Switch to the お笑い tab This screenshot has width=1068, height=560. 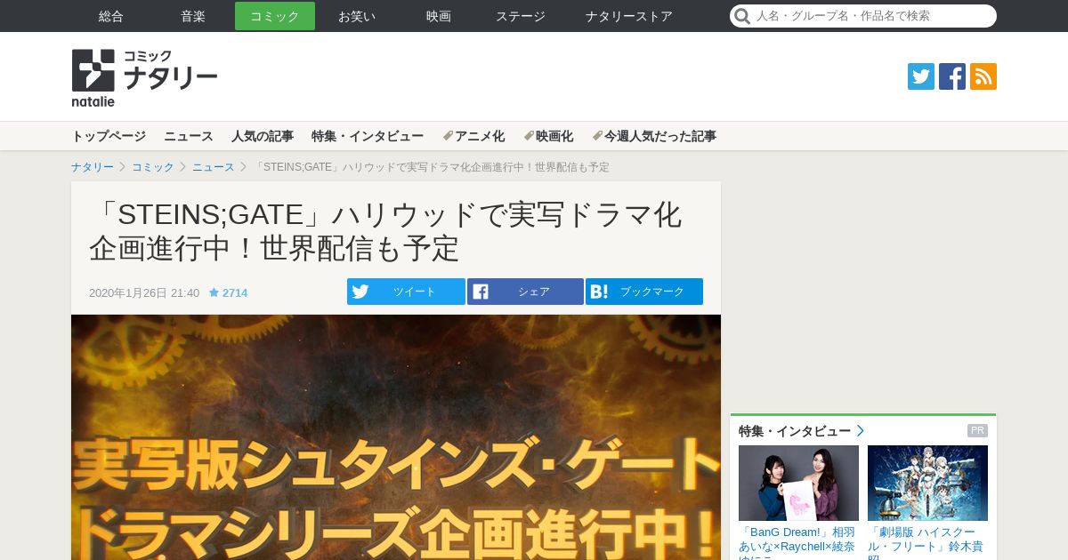[x=357, y=16]
